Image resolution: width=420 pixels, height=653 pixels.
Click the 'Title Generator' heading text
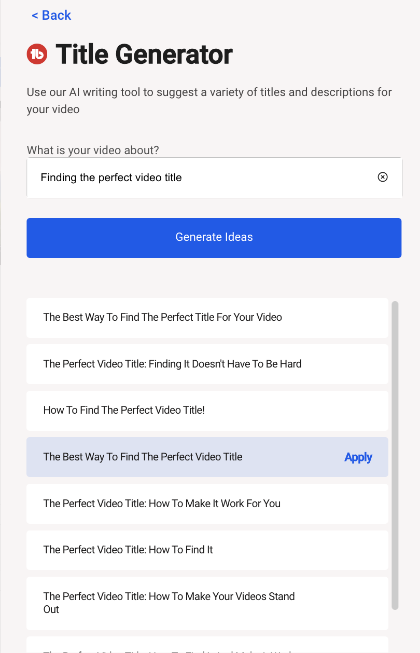144,55
